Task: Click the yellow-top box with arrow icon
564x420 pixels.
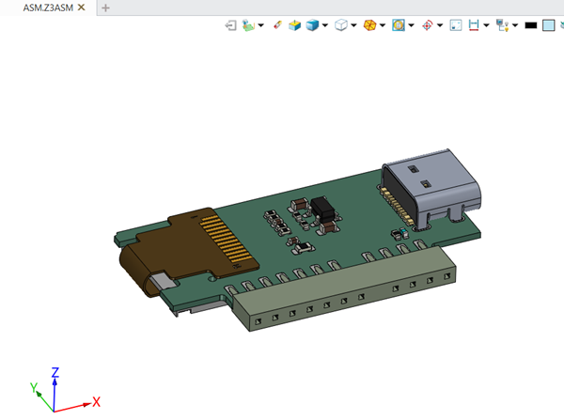Action: pyautogui.click(x=294, y=25)
